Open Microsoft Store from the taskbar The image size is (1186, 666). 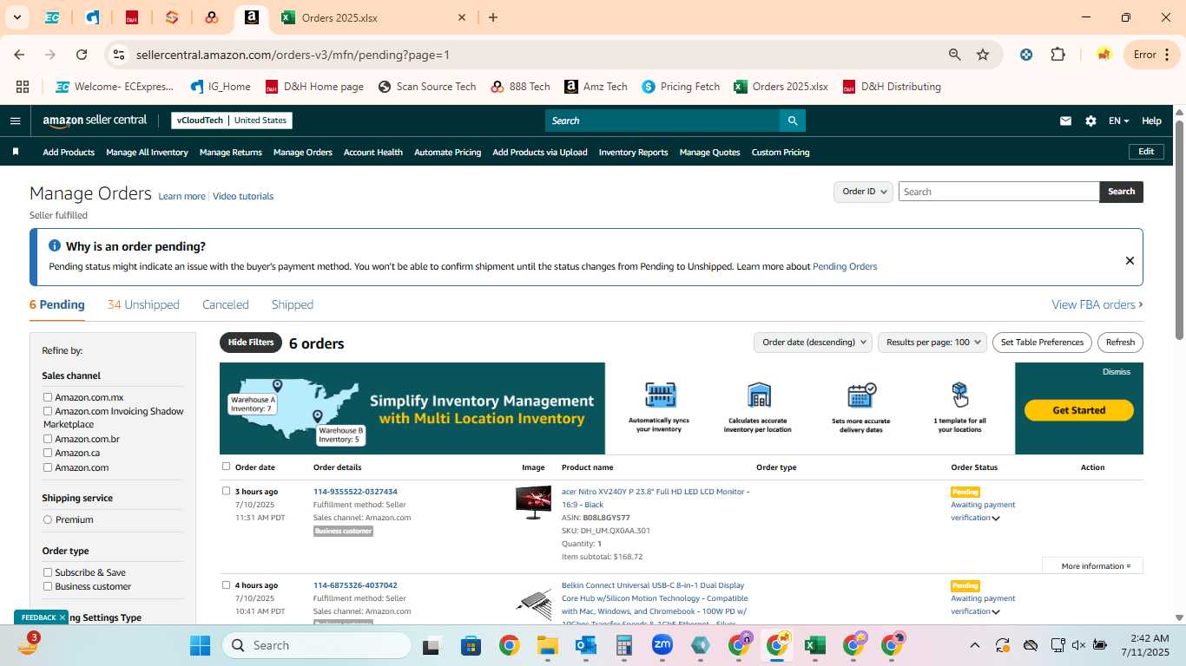[471, 645]
